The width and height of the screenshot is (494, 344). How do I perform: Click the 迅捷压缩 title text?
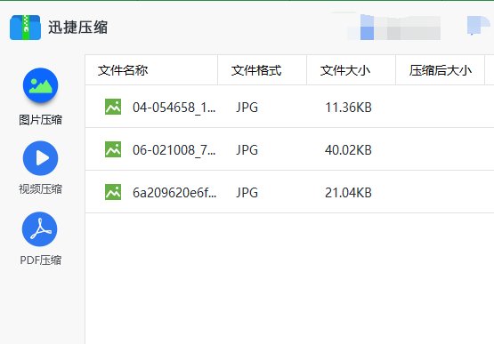tap(77, 28)
